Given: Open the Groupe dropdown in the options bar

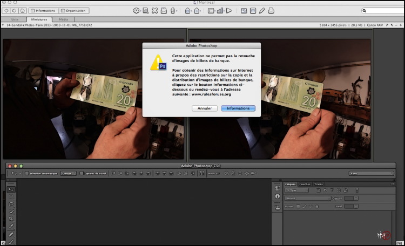Looking at the screenshot, I should [69, 174].
